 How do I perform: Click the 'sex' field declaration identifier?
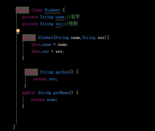click(59, 24)
